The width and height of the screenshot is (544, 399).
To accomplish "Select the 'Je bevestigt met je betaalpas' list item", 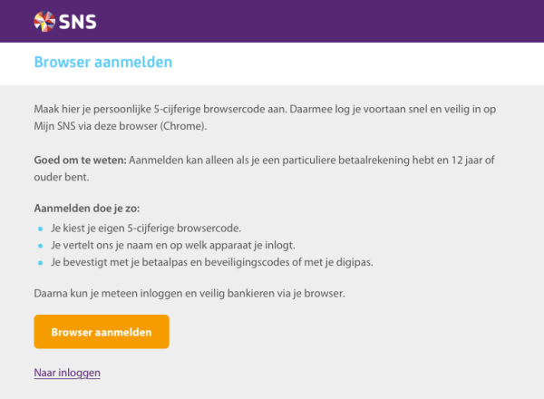I will pos(212,262).
